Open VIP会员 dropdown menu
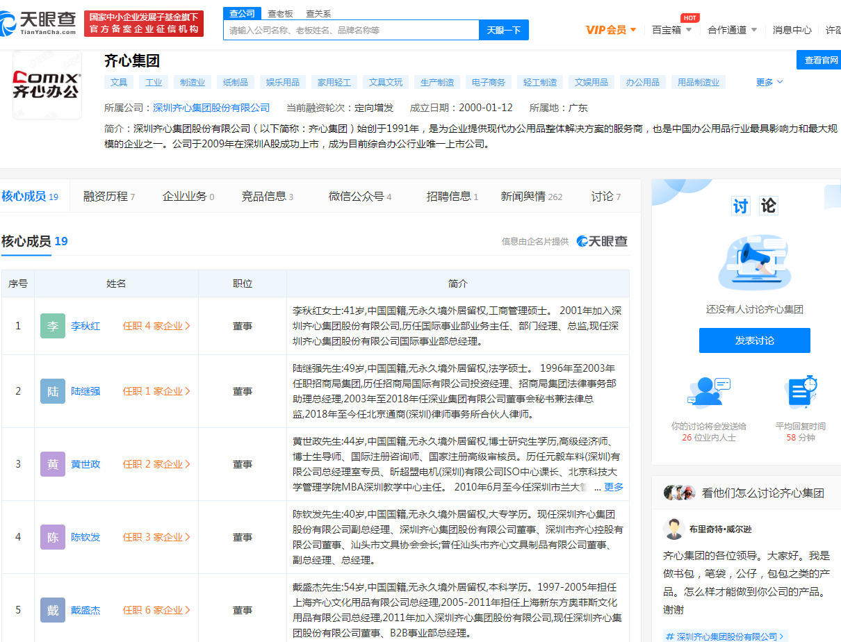This screenshot has height=642, width=841. pos(611,30)
